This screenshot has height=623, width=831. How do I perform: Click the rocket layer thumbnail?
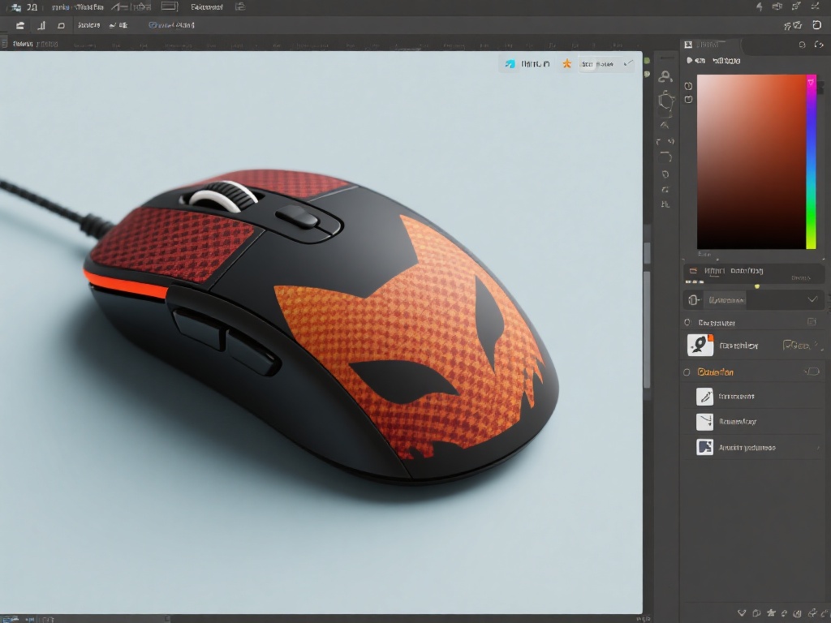click(700, 346)
